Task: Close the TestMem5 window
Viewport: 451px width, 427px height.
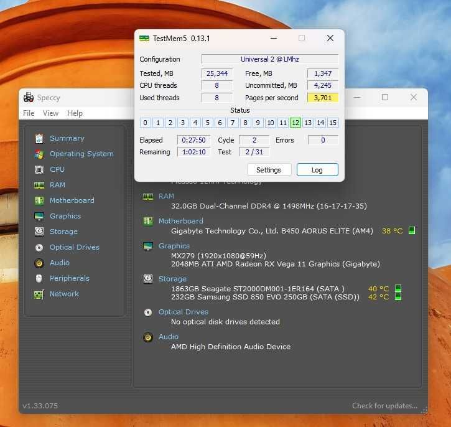Action: pyautogui.click(x=330, y=38)
